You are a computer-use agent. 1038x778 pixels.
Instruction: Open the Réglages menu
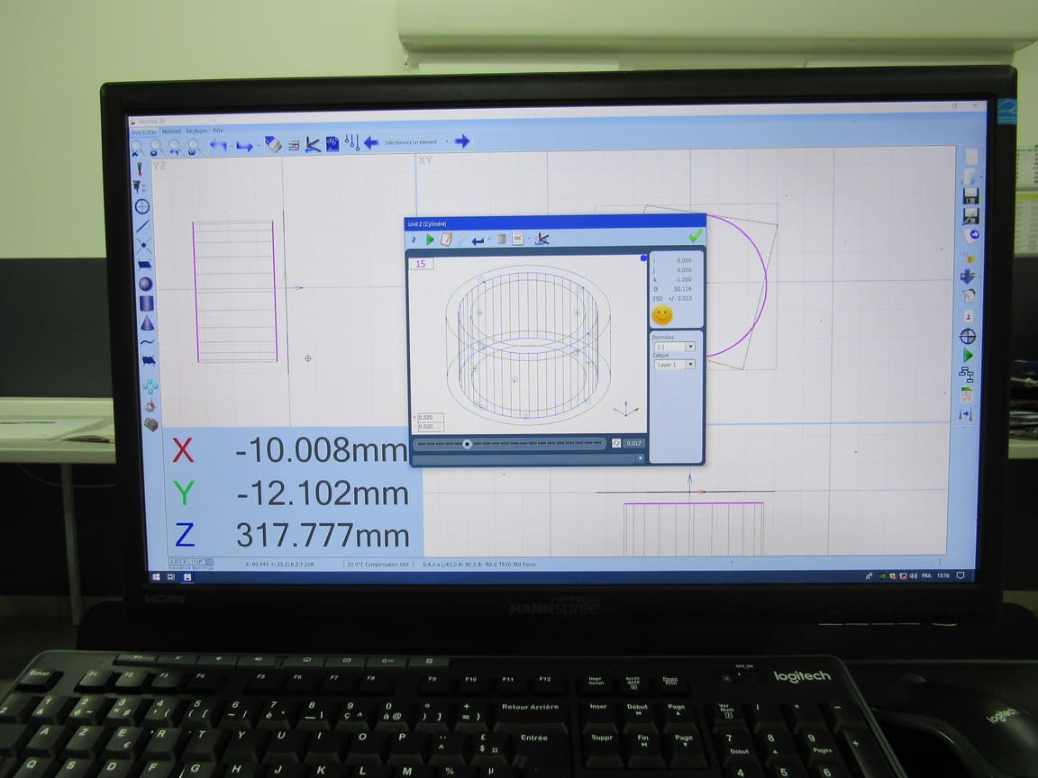[x=196, y=131]
